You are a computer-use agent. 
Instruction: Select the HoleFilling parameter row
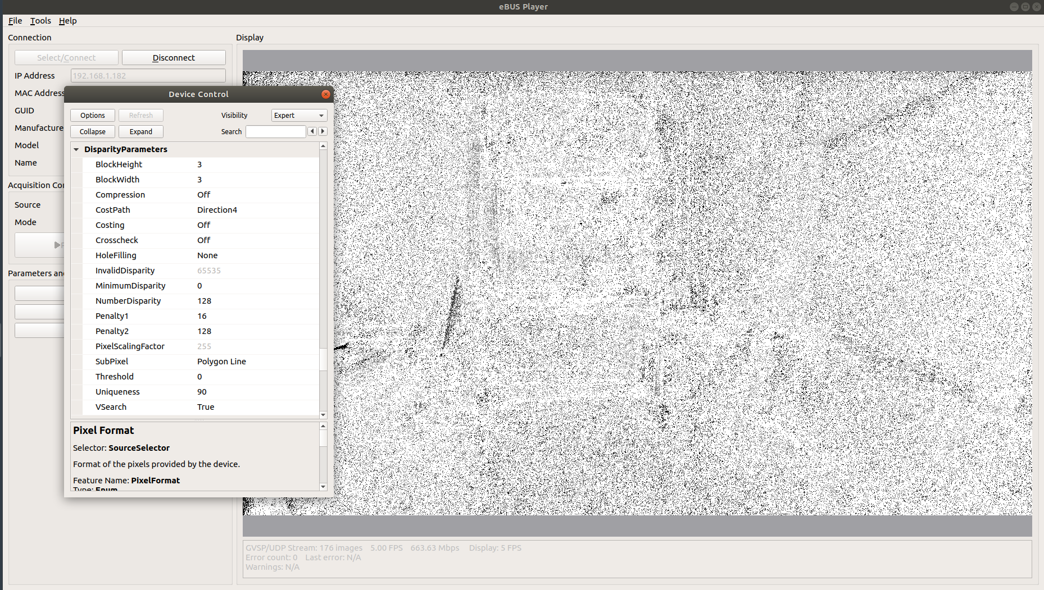point(195,255)
